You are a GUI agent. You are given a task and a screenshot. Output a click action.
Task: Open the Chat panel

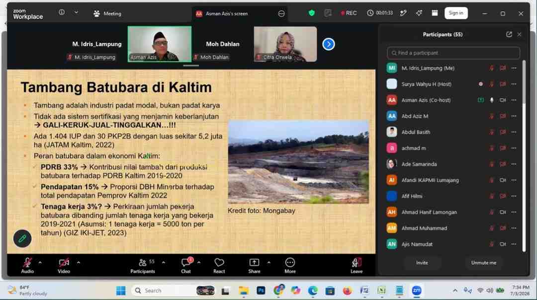click(x=186, y=265)
